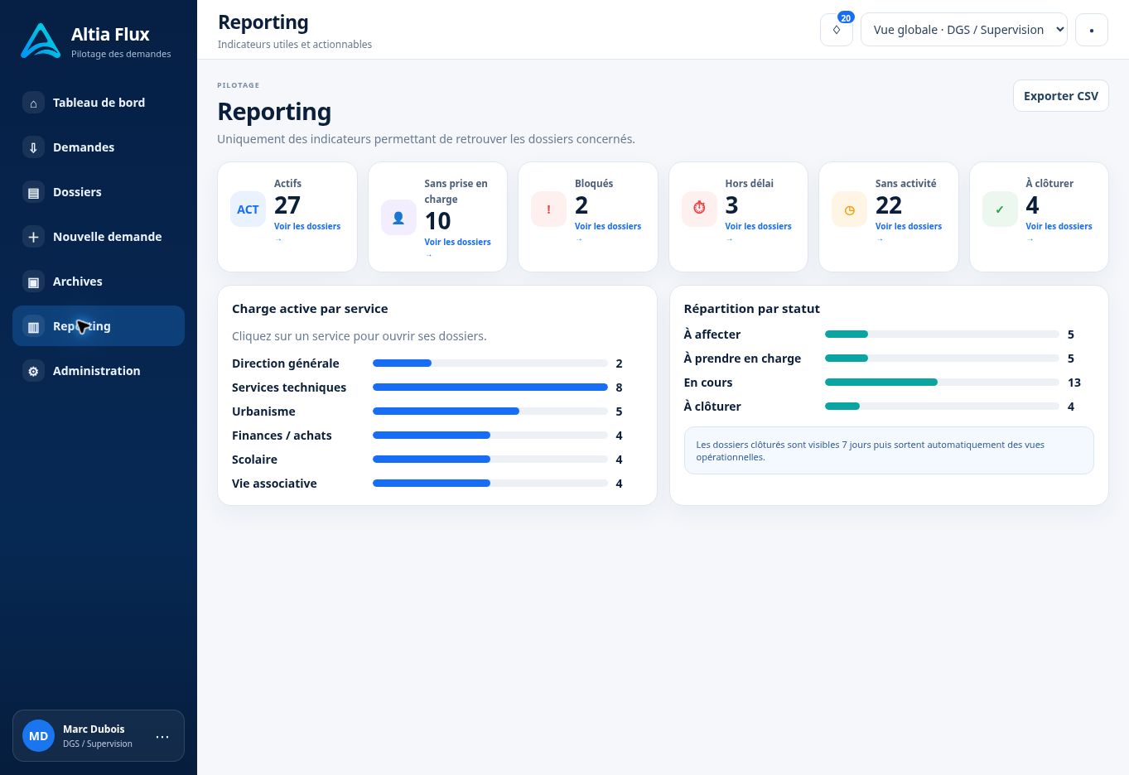
Task: Open the Direction générale service row
Action: [437, 363]
